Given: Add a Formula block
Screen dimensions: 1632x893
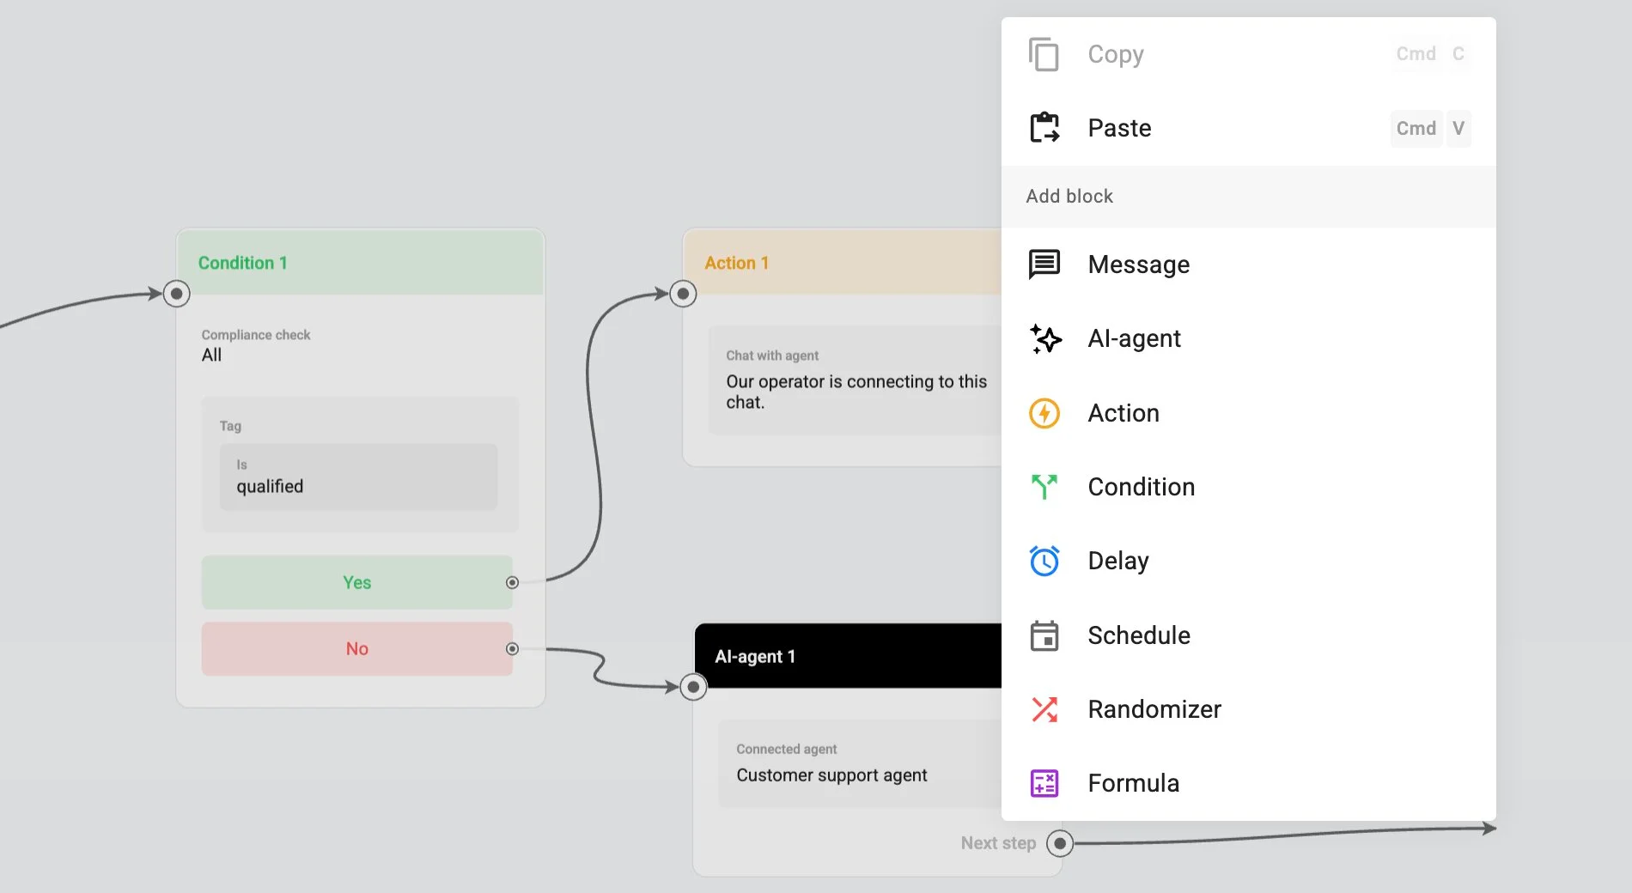Looking at the screenshot, I should [1249, 783].
